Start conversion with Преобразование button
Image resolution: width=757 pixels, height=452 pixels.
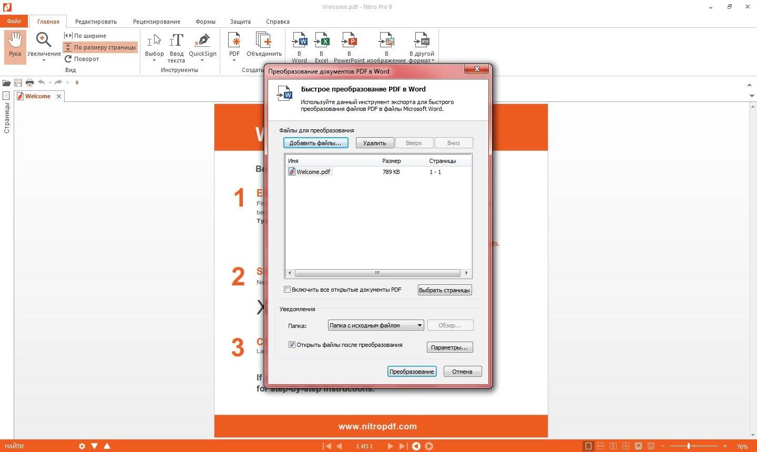pos(412,372)
